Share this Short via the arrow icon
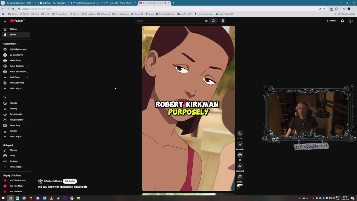Viewport: 357px width, 201px height. coord(240,166)
